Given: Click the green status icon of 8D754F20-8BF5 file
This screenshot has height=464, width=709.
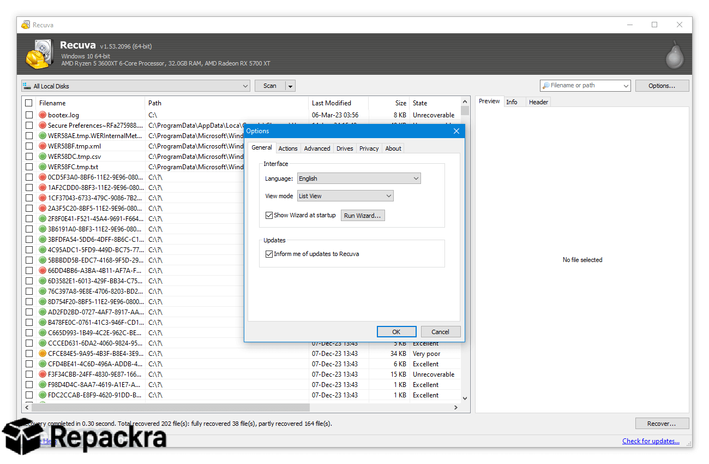Looking at the screenshot, I should pos(43,302).
